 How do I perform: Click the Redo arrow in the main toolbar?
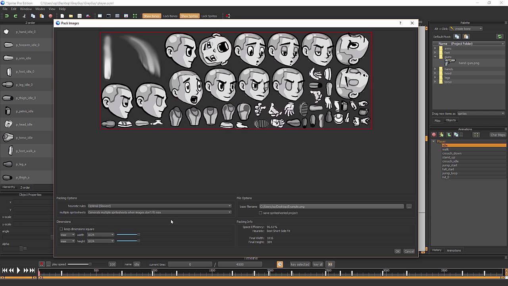coord(15,16)
